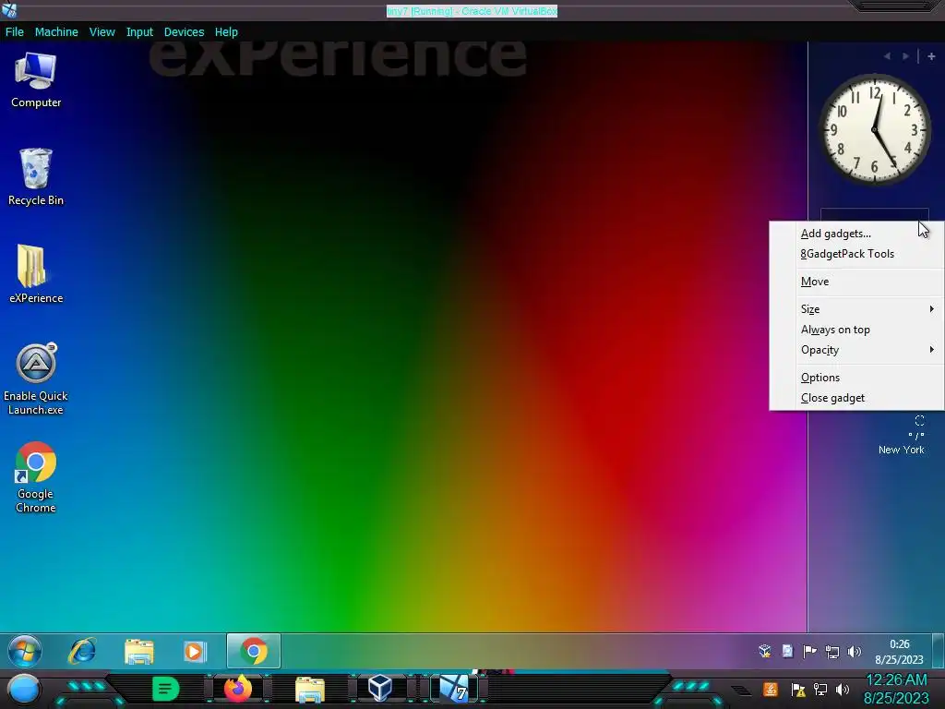Click VirtualBox icon in title bar
945x709 pixels.
coord(9,9)
